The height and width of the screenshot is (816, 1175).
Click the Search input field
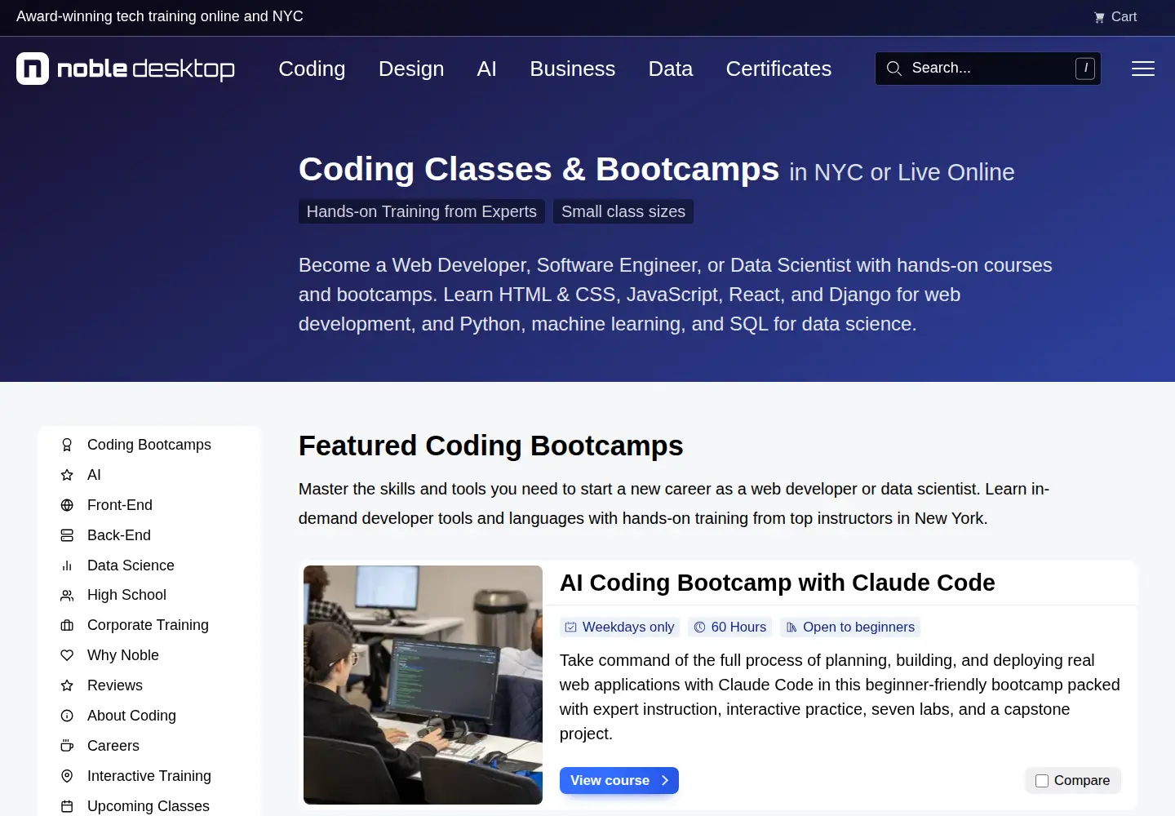(988, 69)
